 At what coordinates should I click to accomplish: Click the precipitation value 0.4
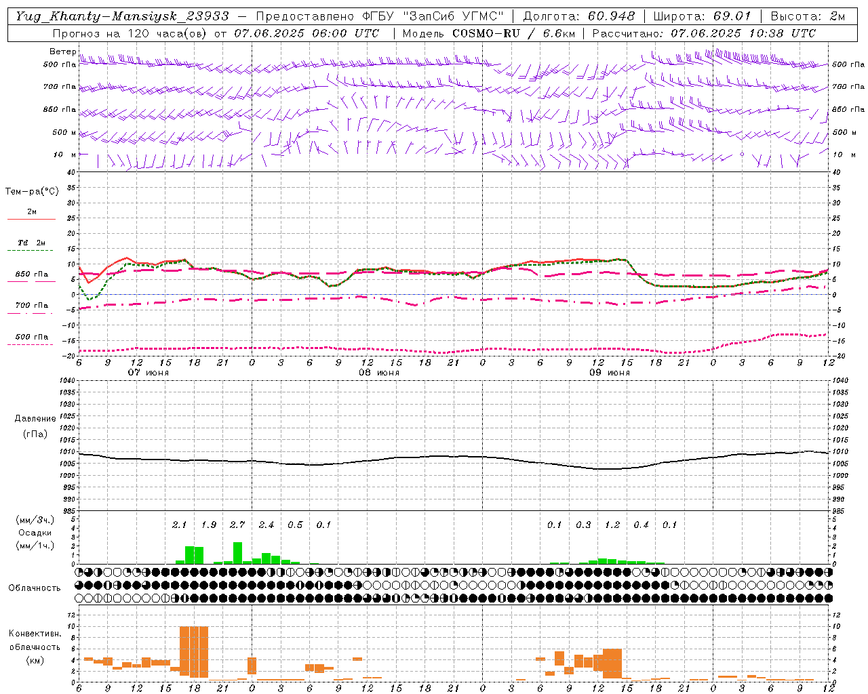(x=641, y=525)
